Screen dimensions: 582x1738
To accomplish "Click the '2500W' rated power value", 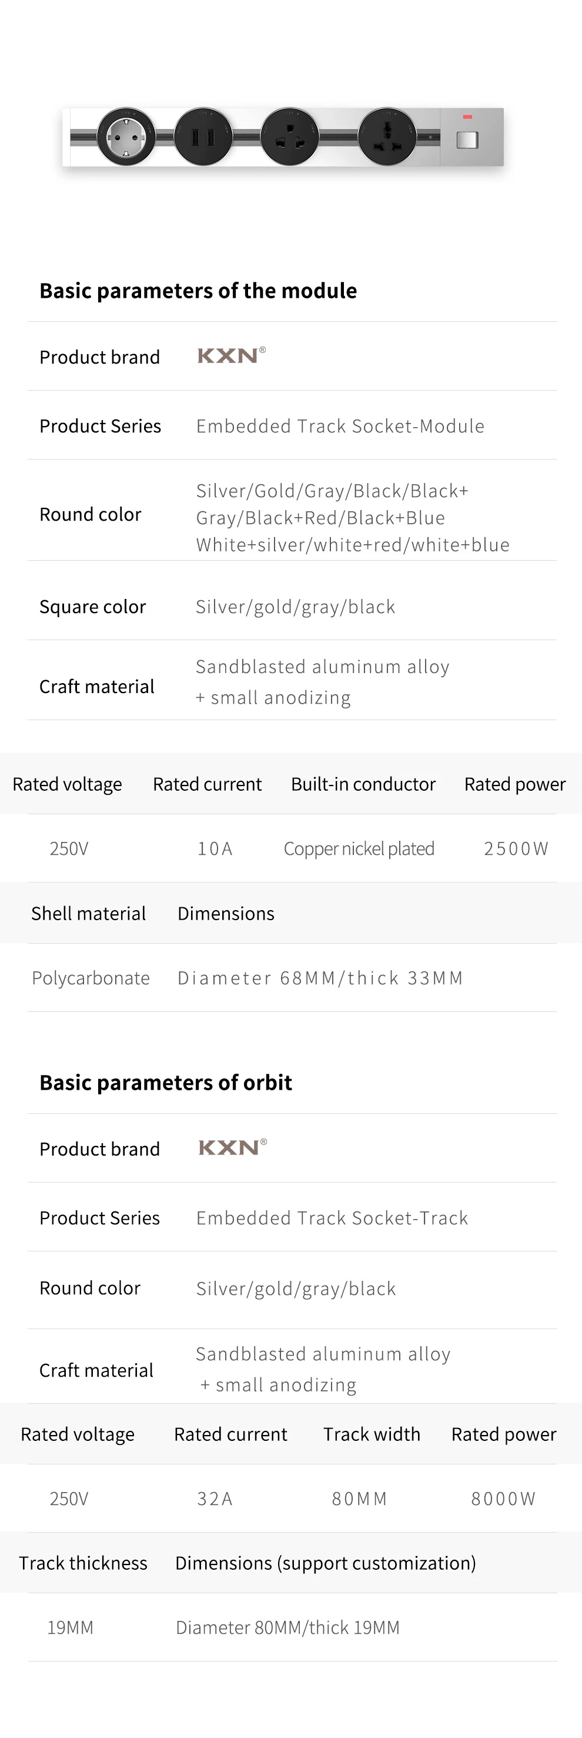I will click(x=516, y=849).
